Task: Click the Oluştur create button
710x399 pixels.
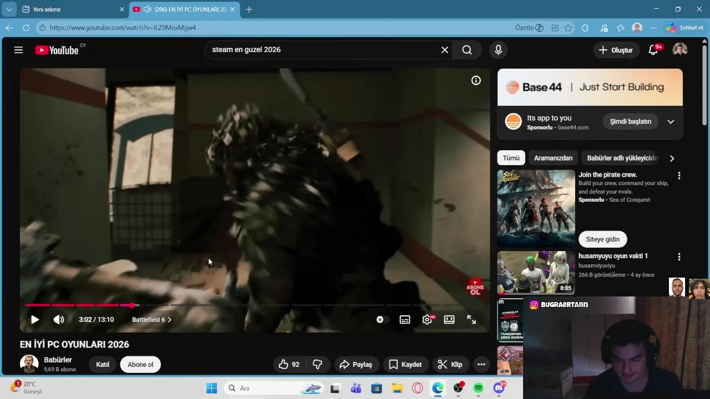Action: (616, 50)
